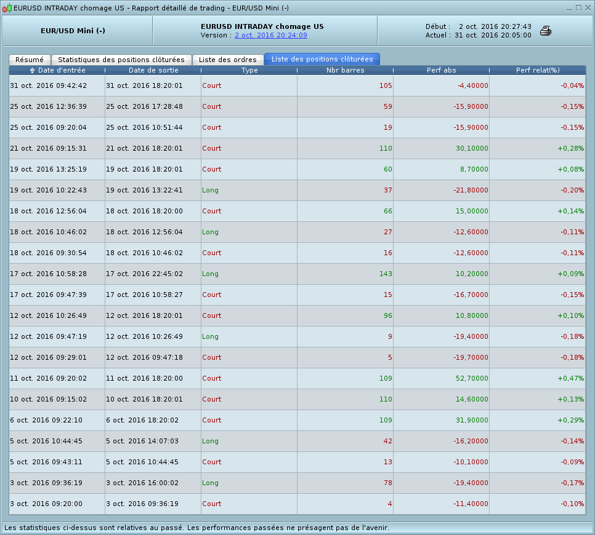Image resolution: width=595 pixels, height=535 pixels.
Task: Click Court type in 11 oct. 09:20:02 row
Action: click(211, 378)
